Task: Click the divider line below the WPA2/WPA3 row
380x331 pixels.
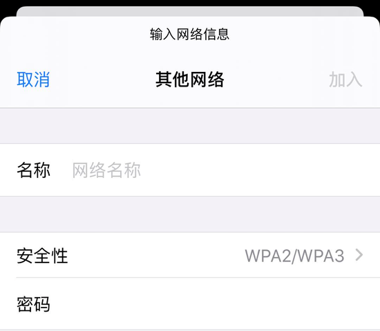Action: (x=198, y=277)
